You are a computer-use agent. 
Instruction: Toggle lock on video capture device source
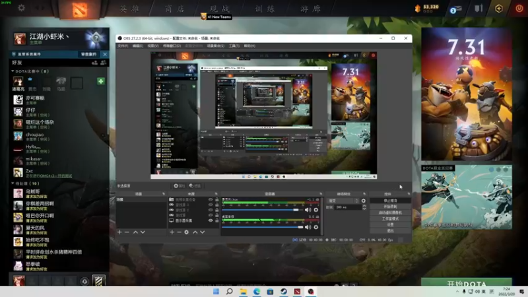coord(216,200)
